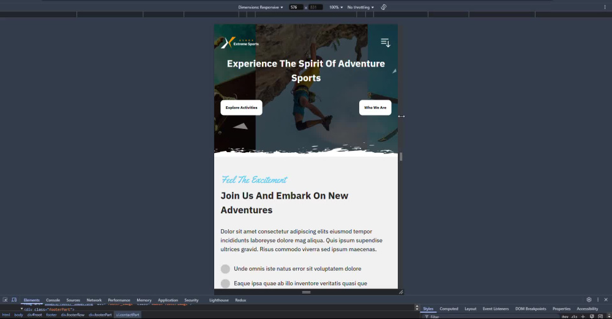The width and height of the screenshot is (612, 319).
Task: Open the device toolbar more options menu
Action: [605, 7]
